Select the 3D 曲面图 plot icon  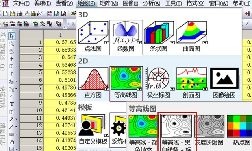pos(192,33)
